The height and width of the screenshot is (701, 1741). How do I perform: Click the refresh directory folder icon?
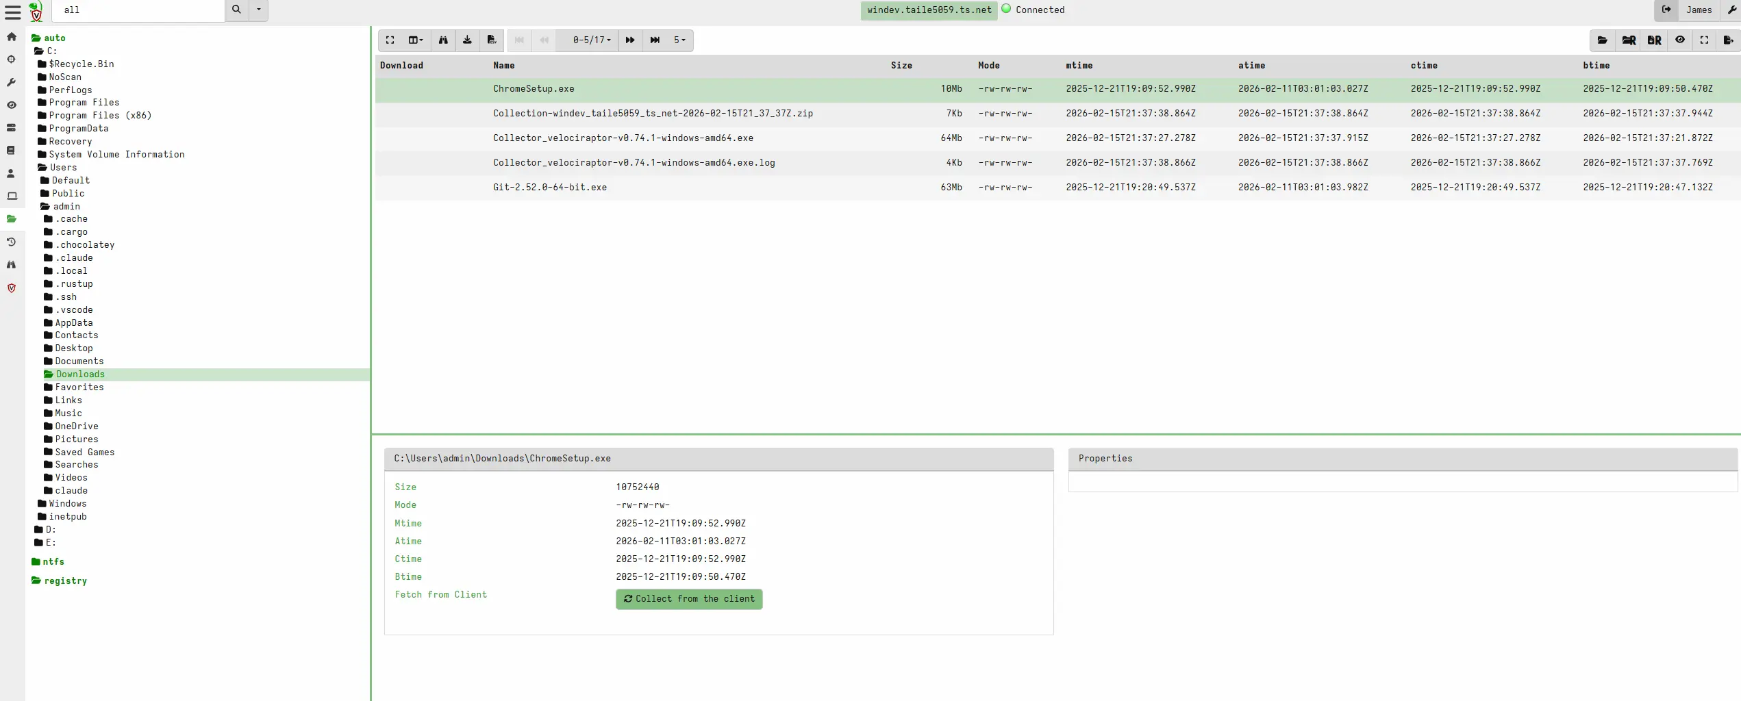1603,40
